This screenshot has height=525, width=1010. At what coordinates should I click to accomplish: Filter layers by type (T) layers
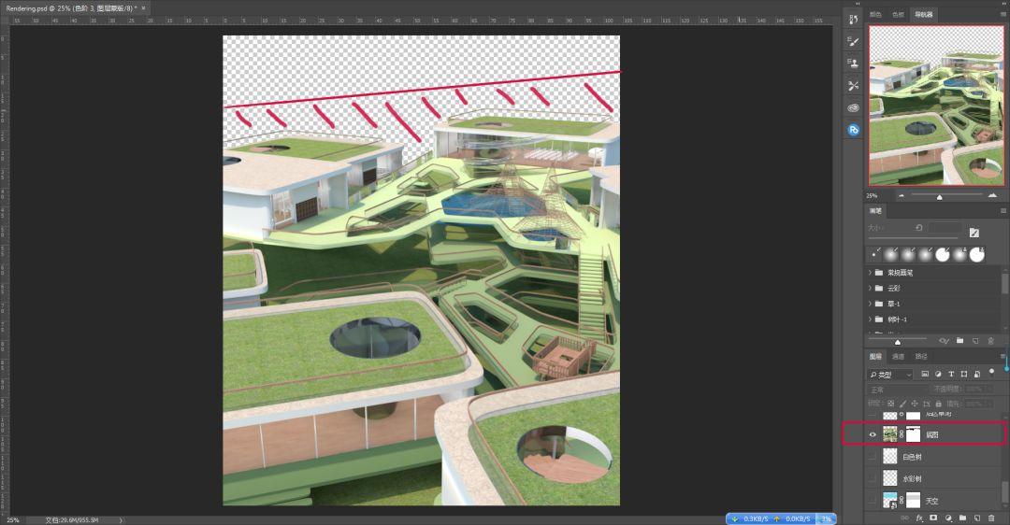(951, 374)
